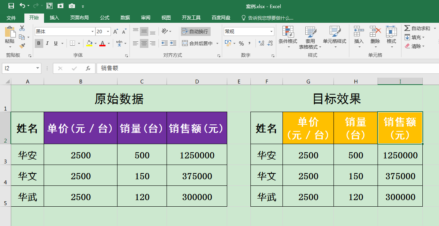Click the 套用表格格式 button
The width and height of the screenshot is (439, 226).
point(310,37)
